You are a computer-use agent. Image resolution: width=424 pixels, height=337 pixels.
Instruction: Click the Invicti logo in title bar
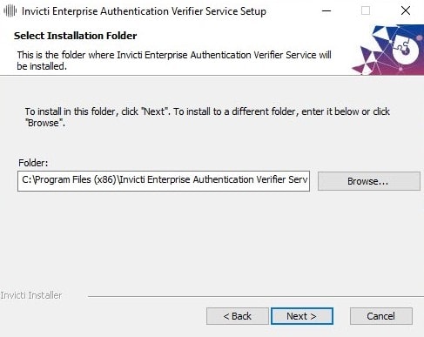click(x=10, y=11)
